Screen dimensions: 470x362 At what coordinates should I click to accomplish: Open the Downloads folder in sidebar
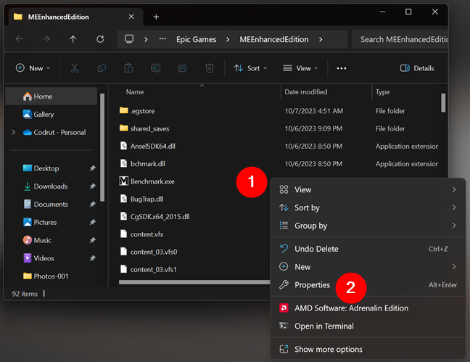(x=50, y=186)
